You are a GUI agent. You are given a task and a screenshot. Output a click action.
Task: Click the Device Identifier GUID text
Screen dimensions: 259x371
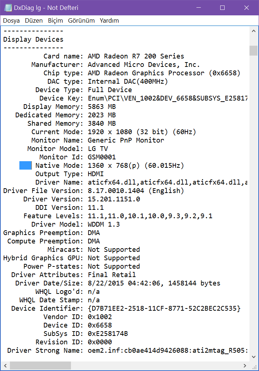(164, 308)
